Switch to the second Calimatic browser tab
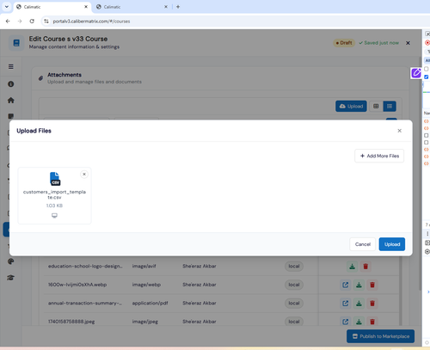 (132, 7)
